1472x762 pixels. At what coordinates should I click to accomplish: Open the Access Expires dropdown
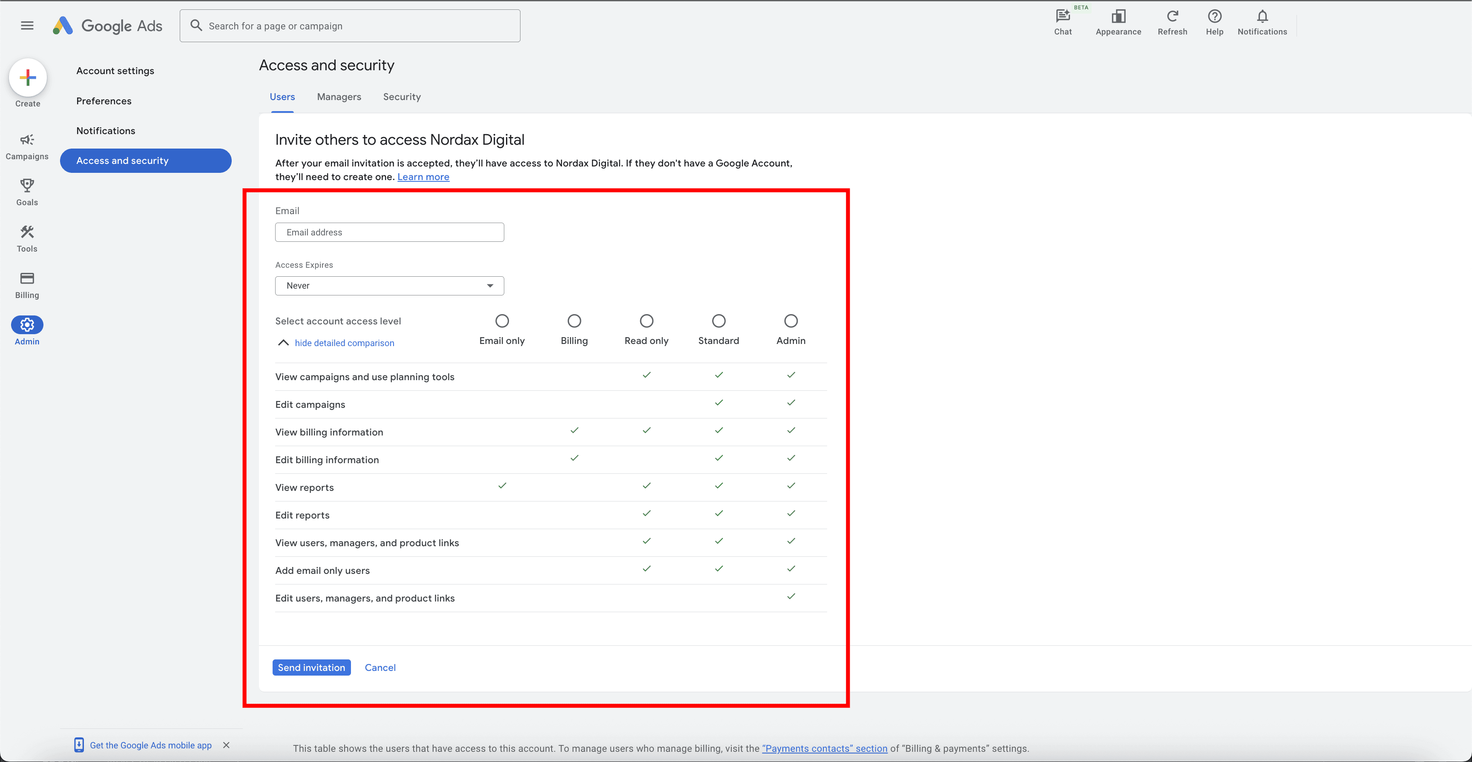click(390, 286)
